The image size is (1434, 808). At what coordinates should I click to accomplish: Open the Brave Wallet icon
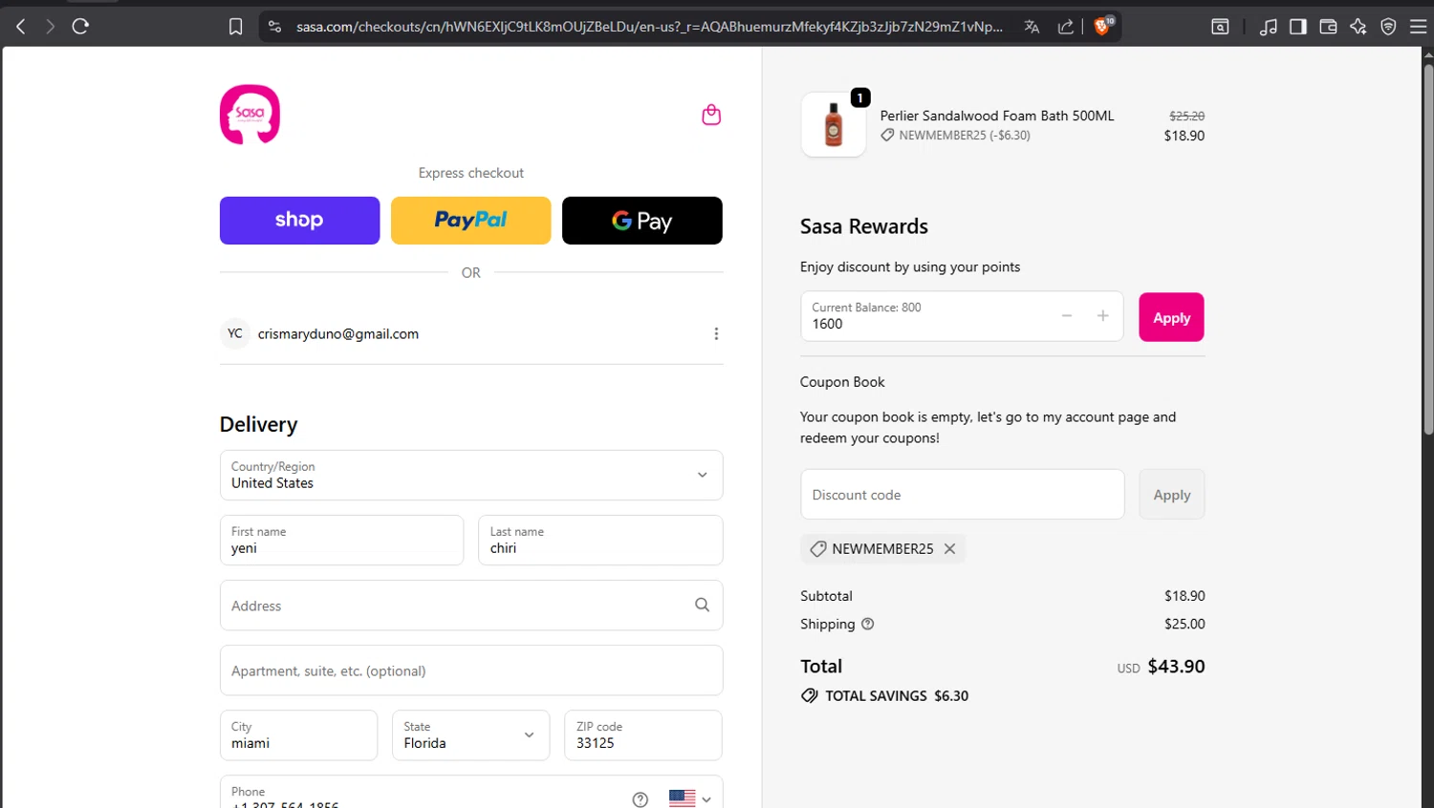[x=1328, y=27]
